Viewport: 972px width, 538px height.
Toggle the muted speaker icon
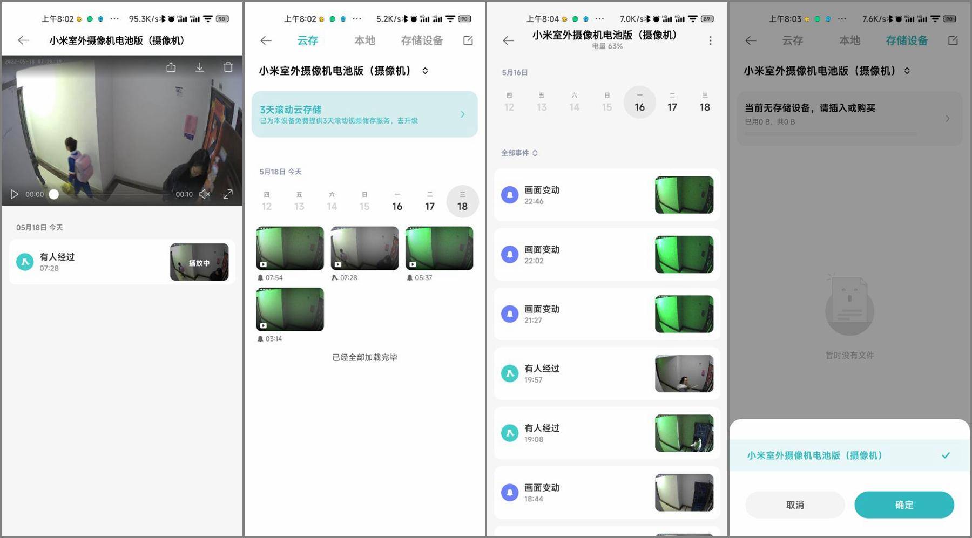(205, 194)
